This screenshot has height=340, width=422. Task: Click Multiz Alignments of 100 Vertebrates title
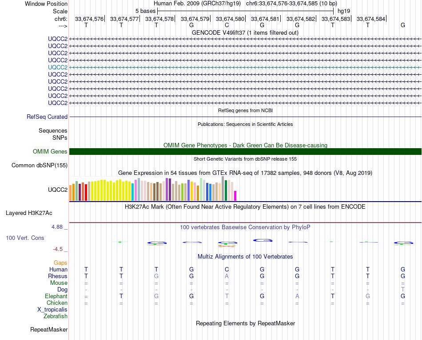pos(245,257)
